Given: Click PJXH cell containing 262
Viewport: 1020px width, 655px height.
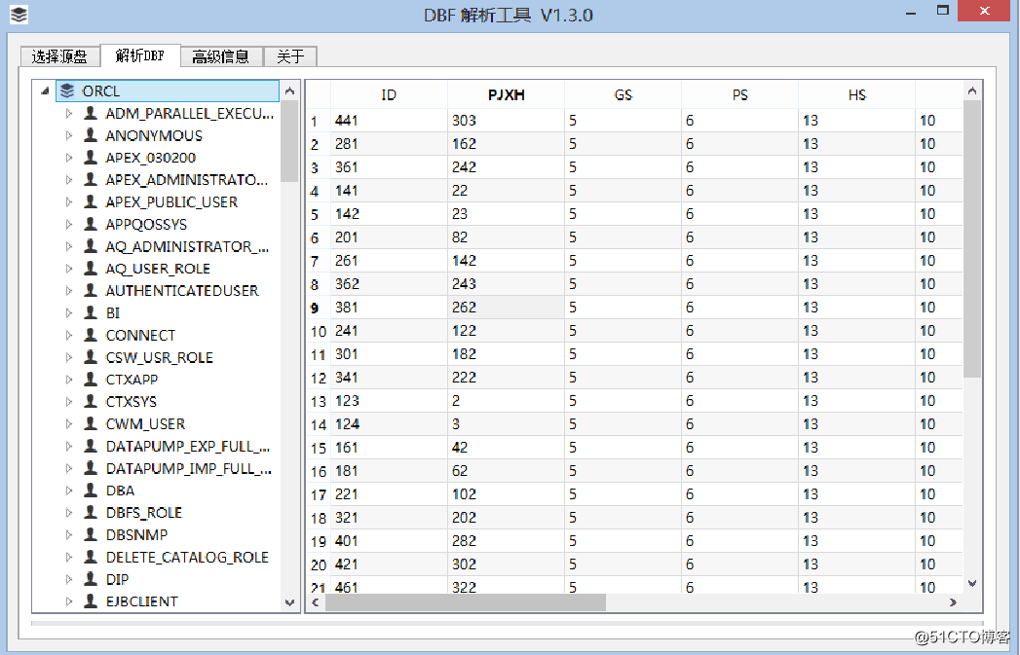Looking at the screenshot, I should (x=506, y=308).
